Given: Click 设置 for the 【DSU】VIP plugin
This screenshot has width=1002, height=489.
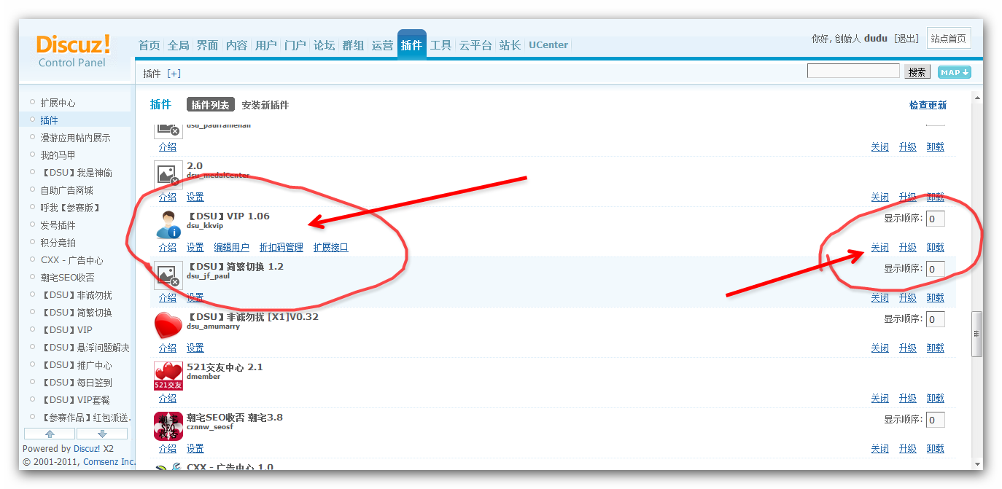Looking at the screenshot, I should pos(195,248).
